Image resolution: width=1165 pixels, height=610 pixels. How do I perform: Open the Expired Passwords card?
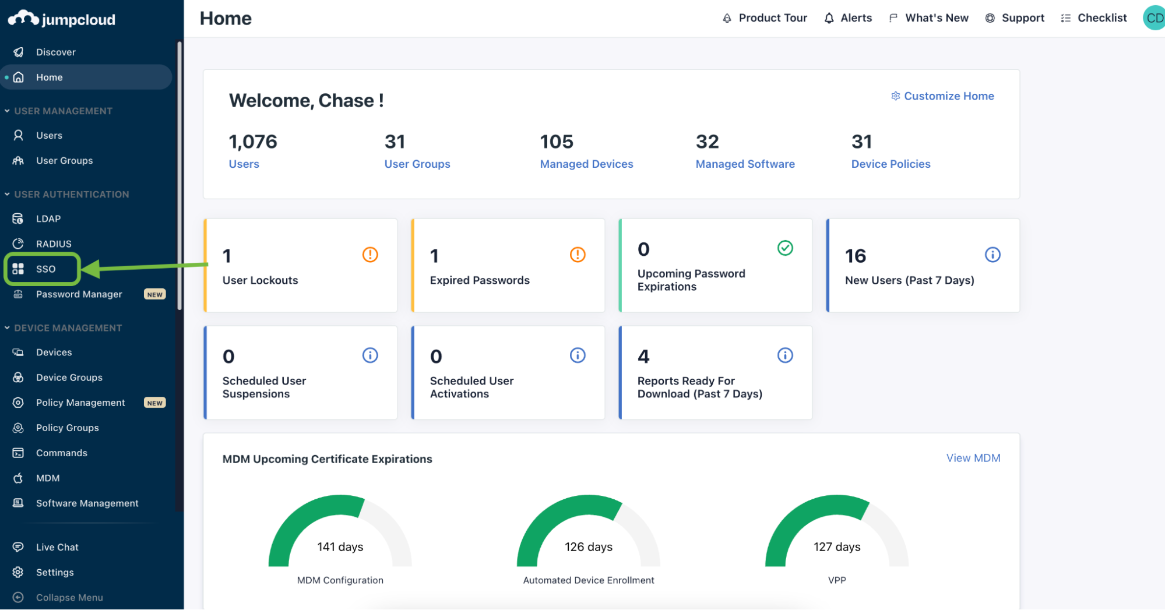tap(508, 265)
